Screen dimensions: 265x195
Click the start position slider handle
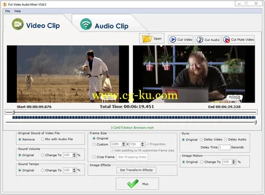13,112
